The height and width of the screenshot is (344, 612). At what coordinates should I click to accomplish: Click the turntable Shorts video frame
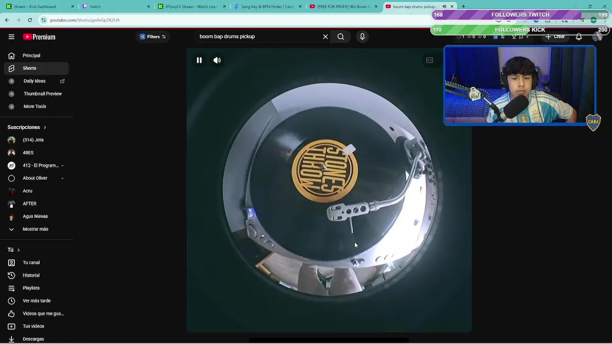coord(329,190)
